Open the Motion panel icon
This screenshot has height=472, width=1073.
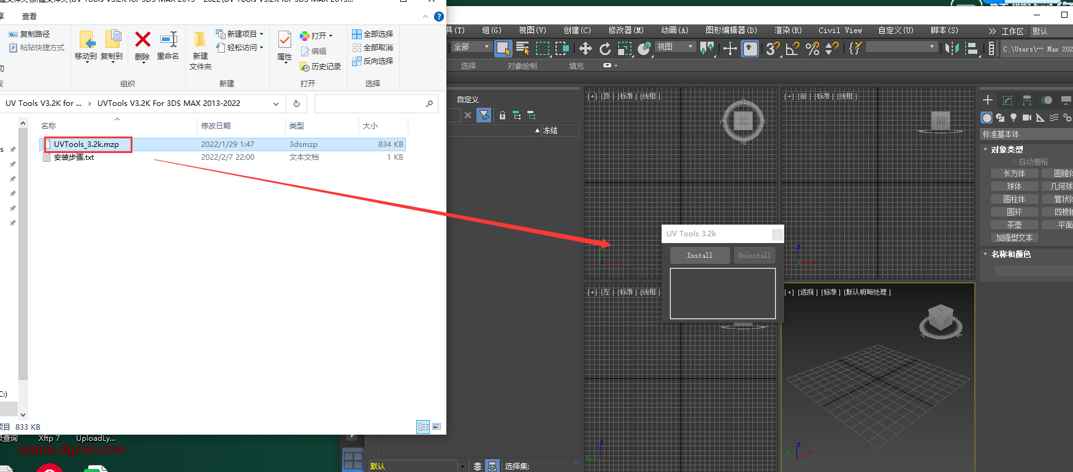point(1047,100)
